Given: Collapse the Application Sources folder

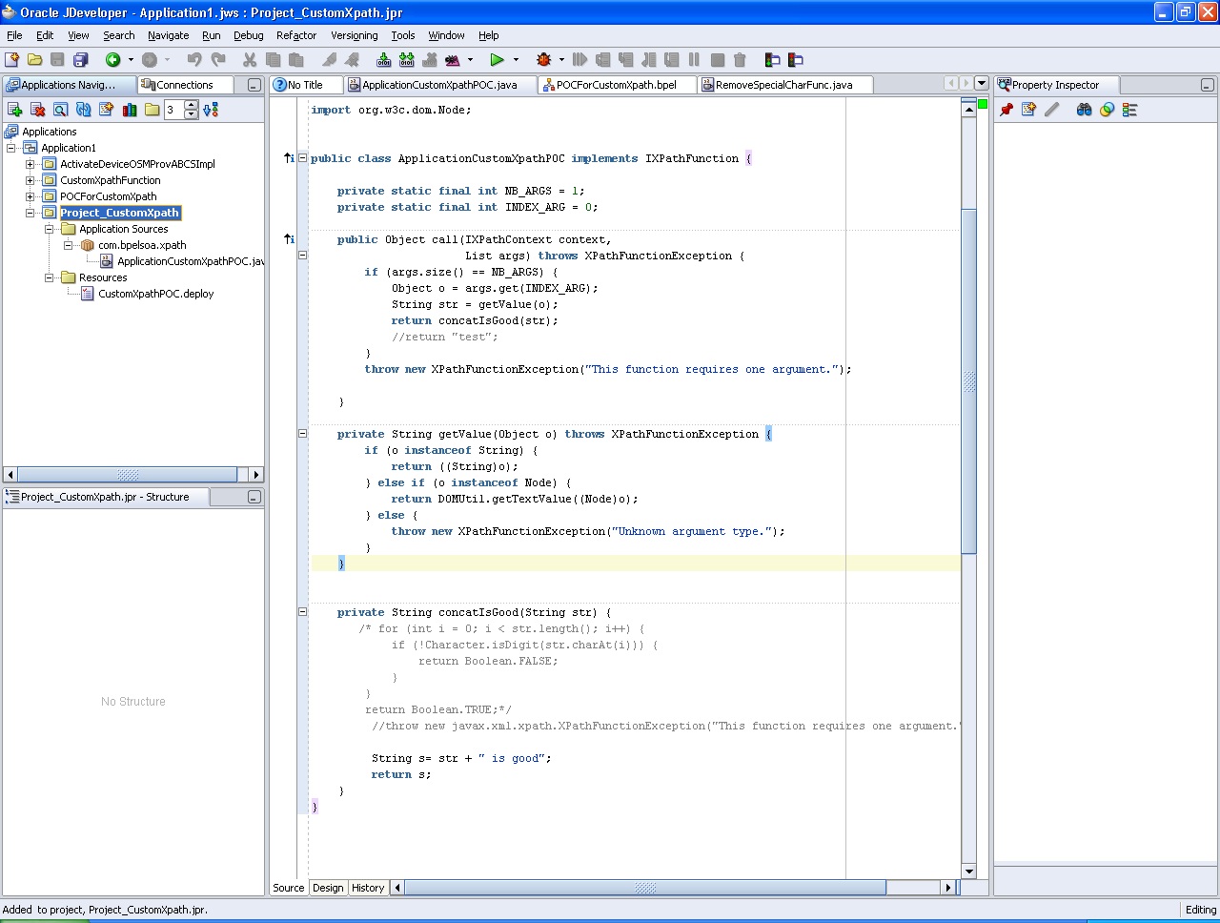Looking at the screenshot, I should [49, 229].
